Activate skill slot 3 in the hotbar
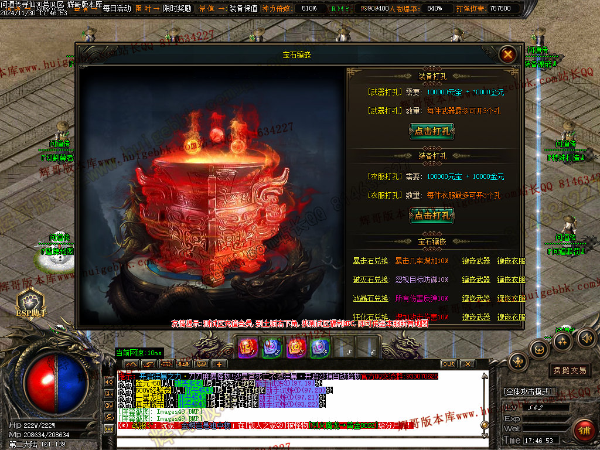 click(x=296, y=347)
